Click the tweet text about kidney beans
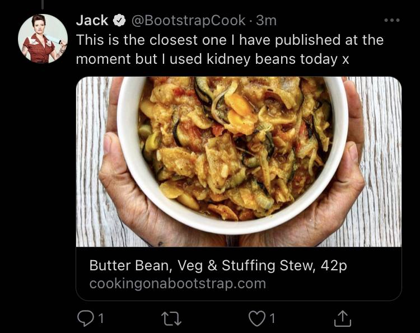Viewport: 420px width, 333px height. 230,49
